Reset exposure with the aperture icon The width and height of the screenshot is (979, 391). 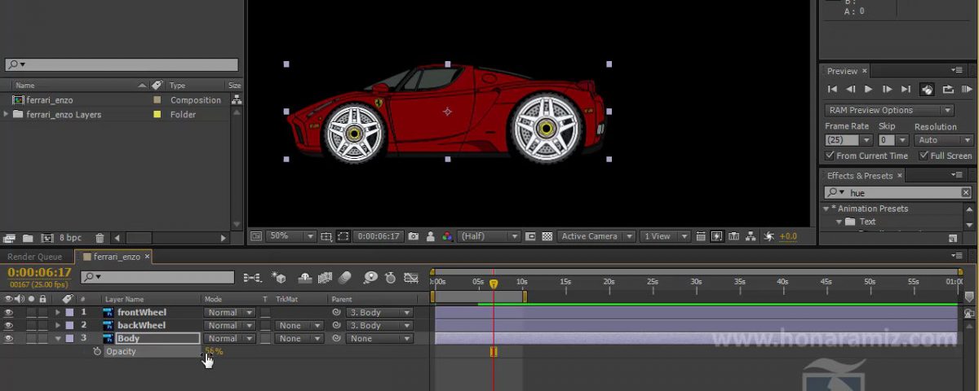tap(769, 236)
